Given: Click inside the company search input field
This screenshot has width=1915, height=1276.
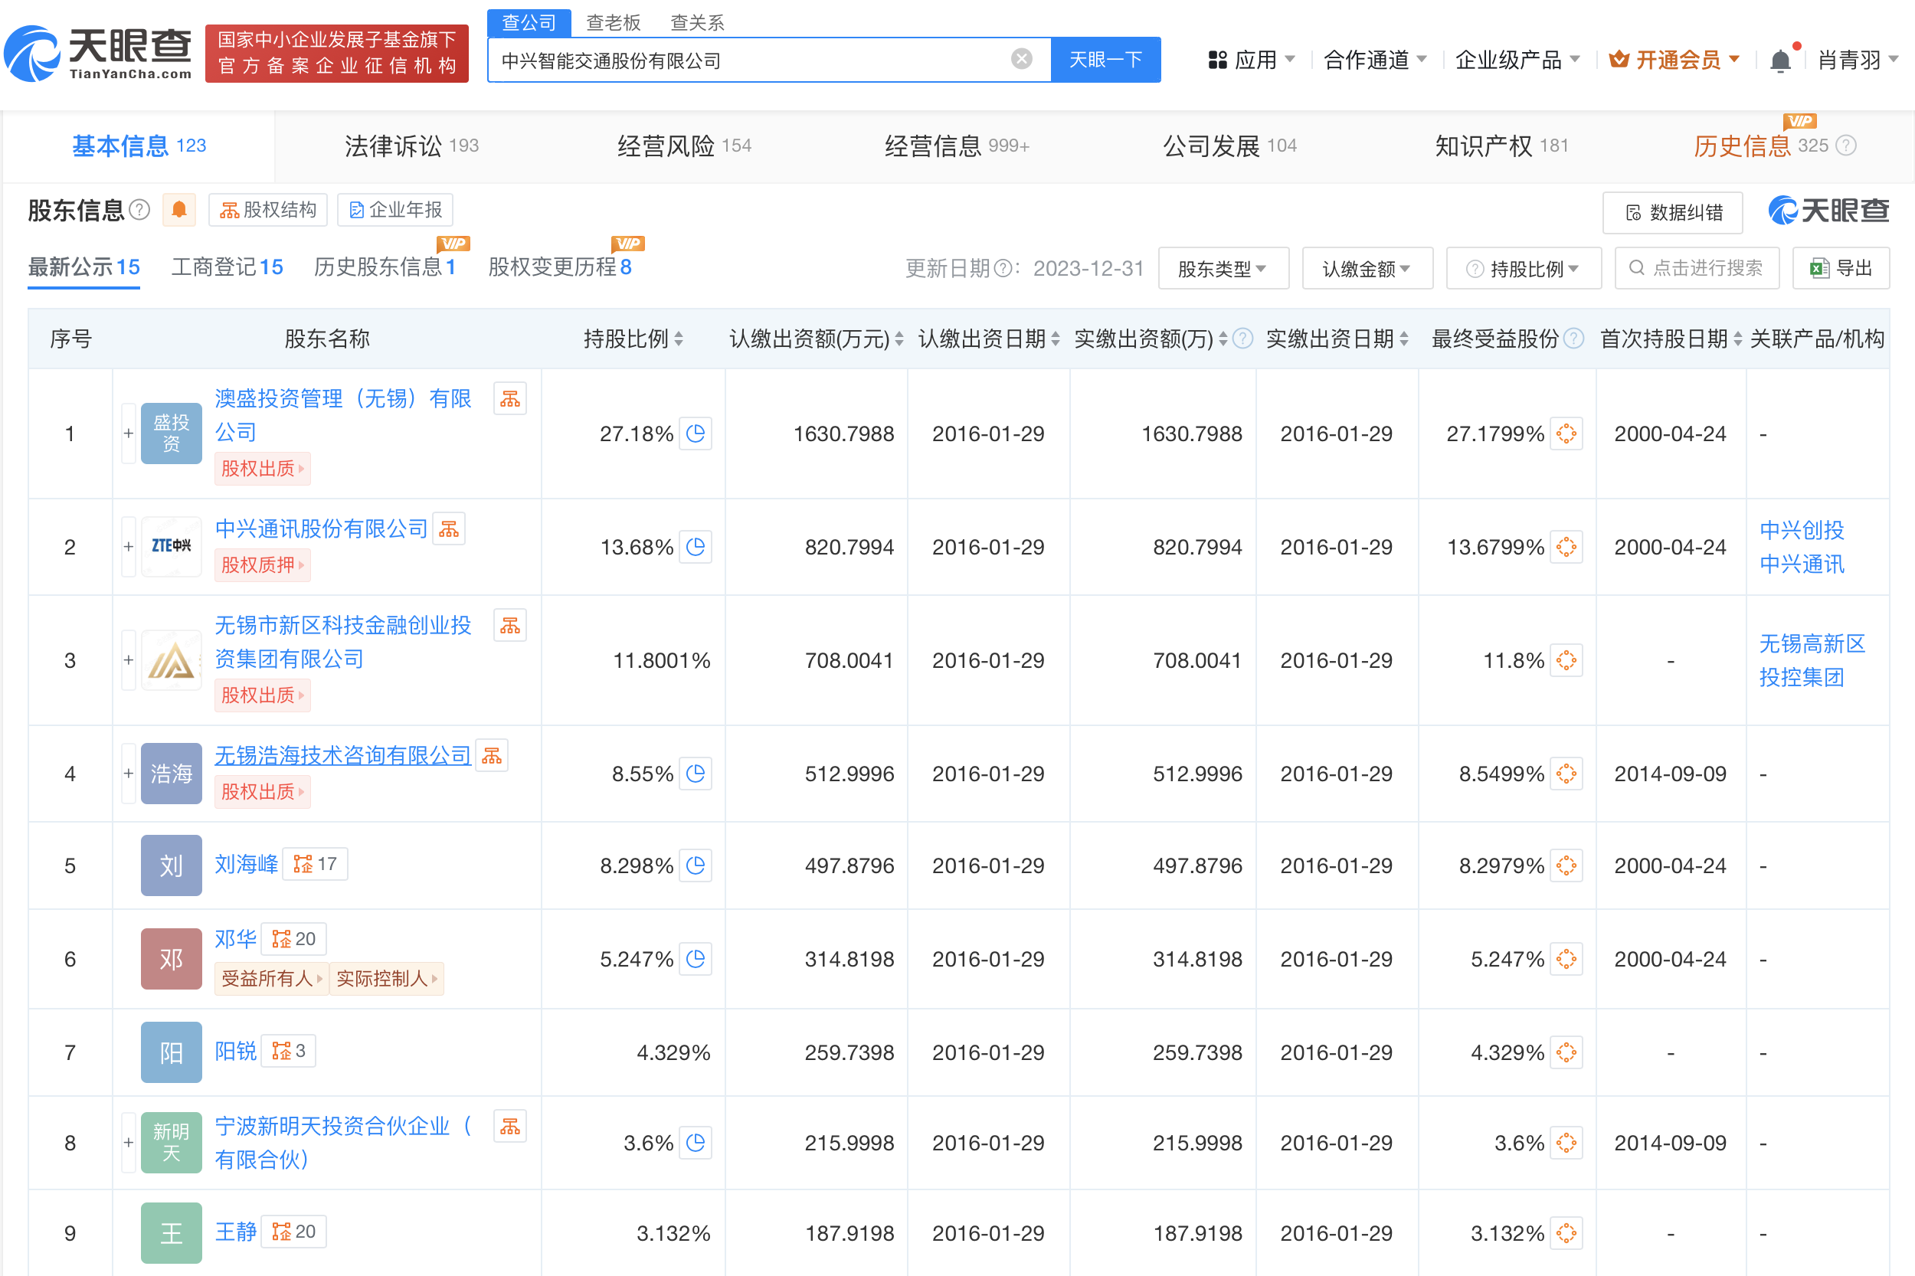Looking at the screenshot, I should point(732,60).
